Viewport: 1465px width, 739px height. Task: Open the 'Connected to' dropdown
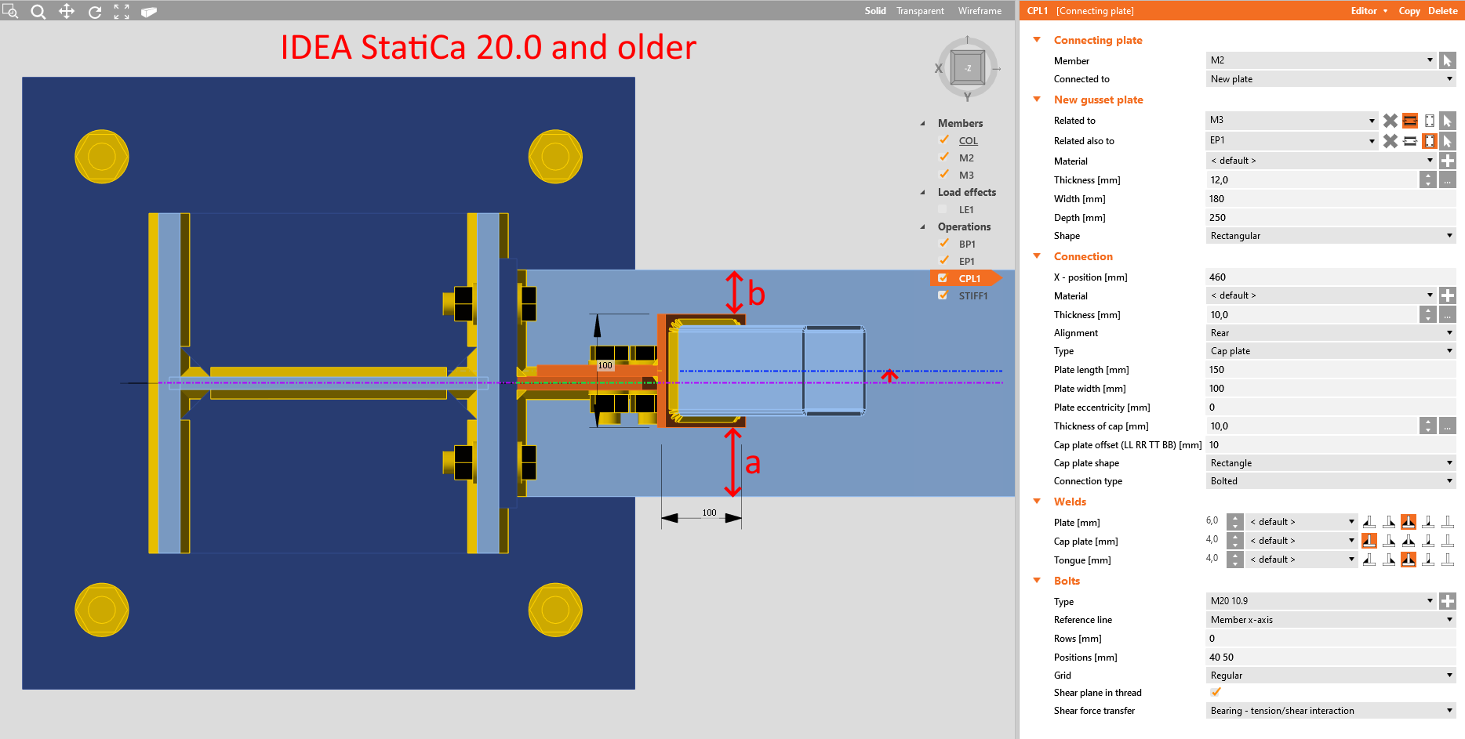pos(1448,78)
